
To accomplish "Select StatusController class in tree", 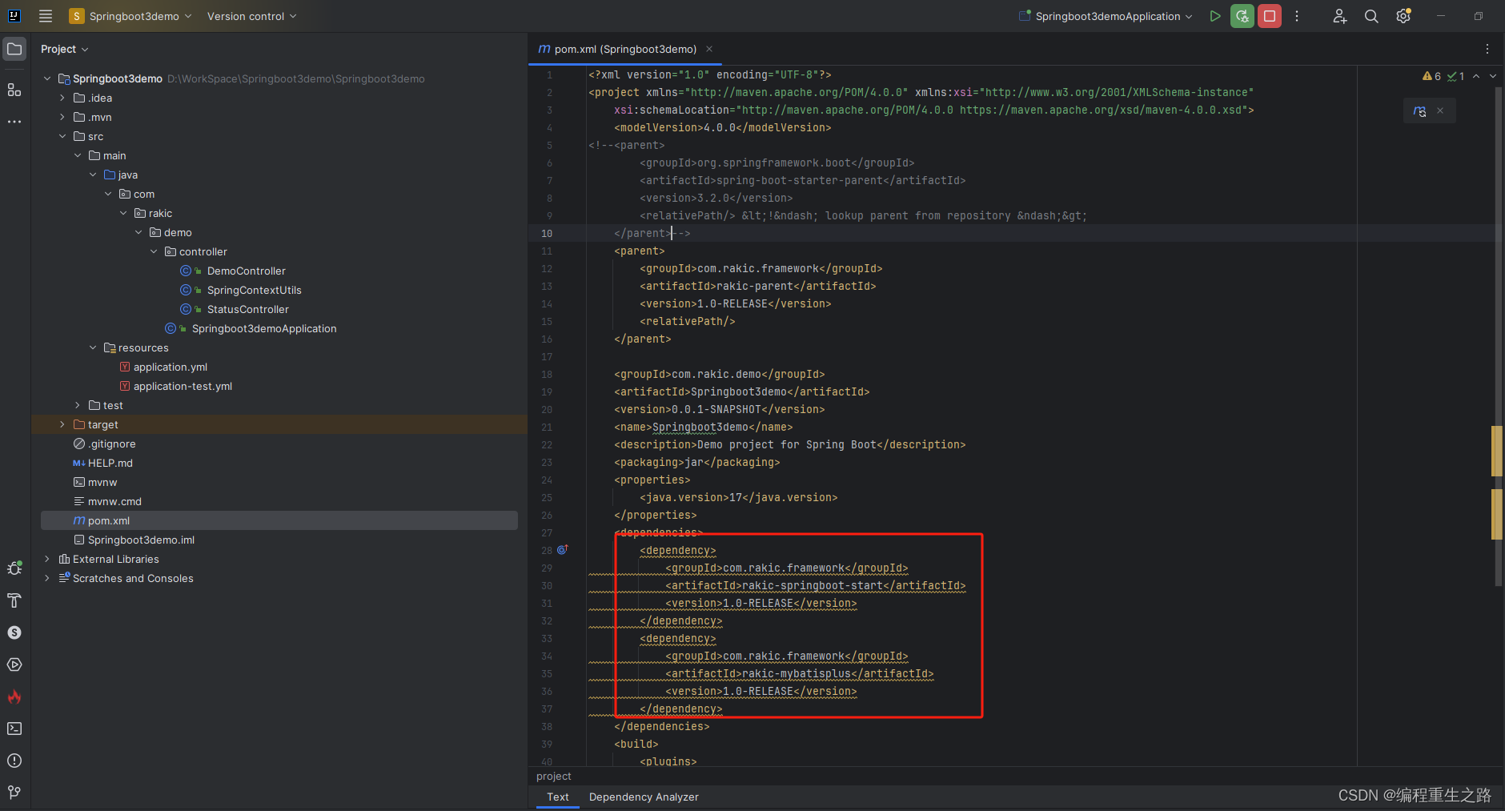I will click(x=247, y=309).
